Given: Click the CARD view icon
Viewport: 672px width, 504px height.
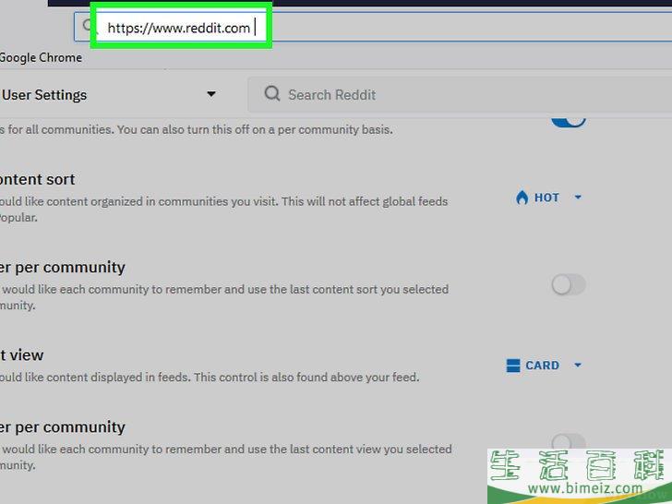Looking at the screenshot, I should tap(512, 366).
